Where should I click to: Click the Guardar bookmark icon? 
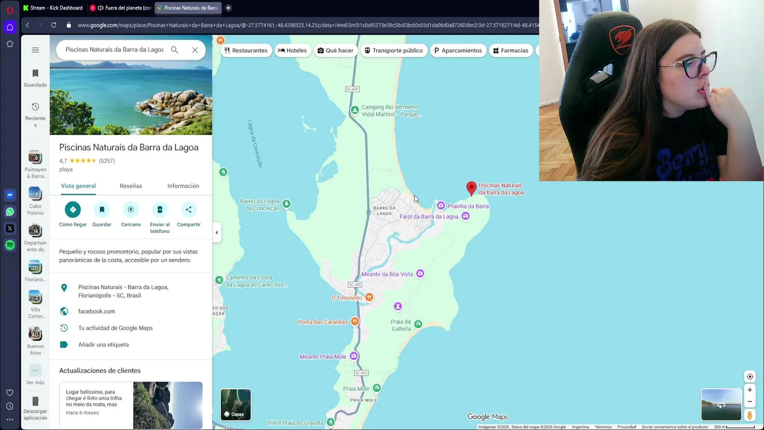(x=101, y=210)
